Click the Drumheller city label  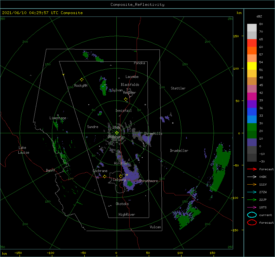point(179,151)
